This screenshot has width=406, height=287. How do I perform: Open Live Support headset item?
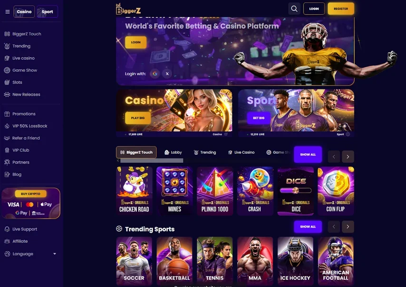(x=21, y=229)
